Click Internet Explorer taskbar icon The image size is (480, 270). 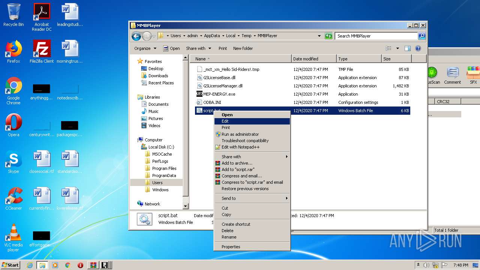pos(30,265)
